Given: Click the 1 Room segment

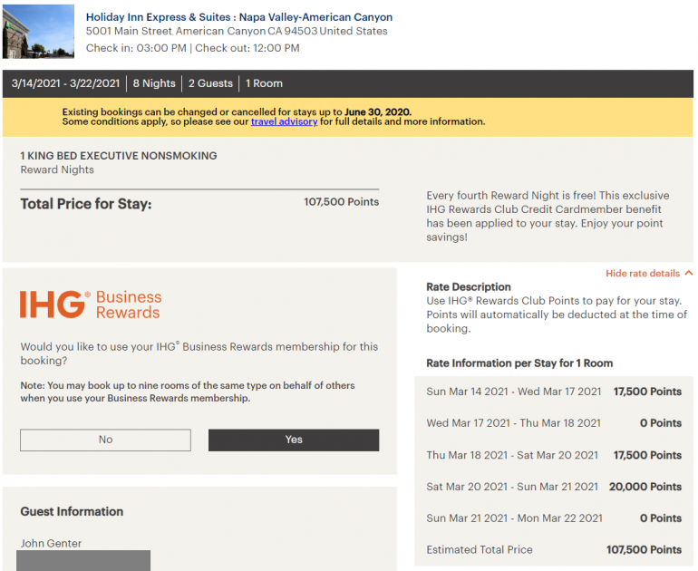Looking at the screenshot, I should [264, 83].
